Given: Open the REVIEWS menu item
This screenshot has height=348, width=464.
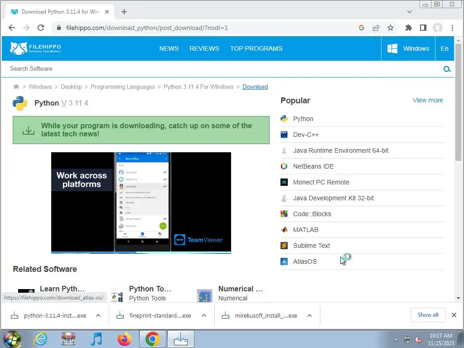Looking at the screenshot, I should click(x=204, y=48).
